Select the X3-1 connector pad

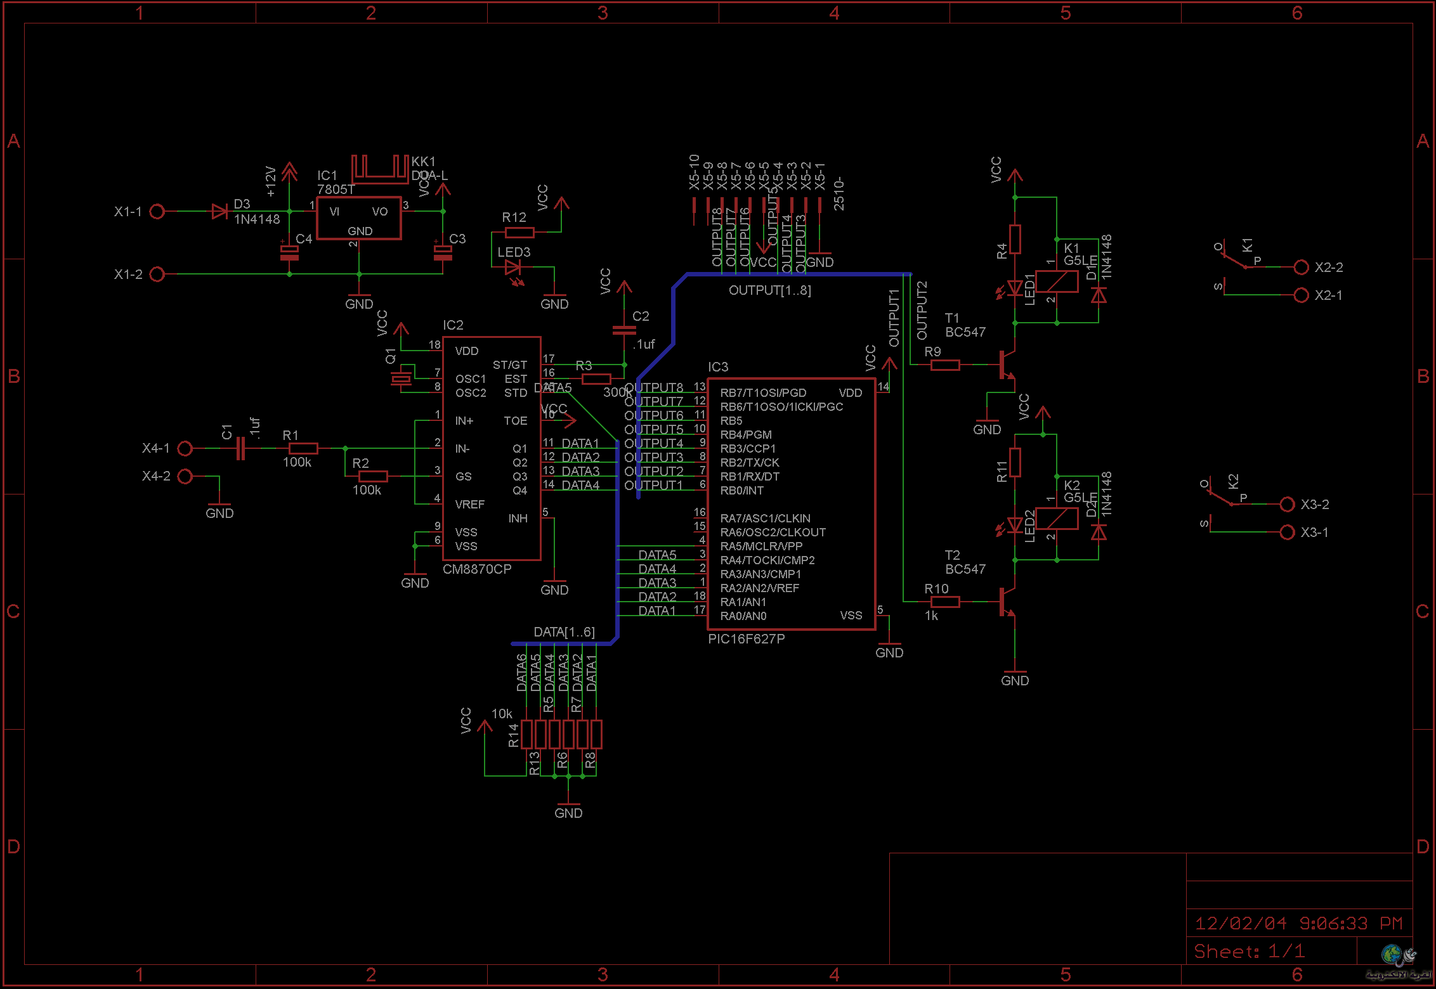[1288, 533]
